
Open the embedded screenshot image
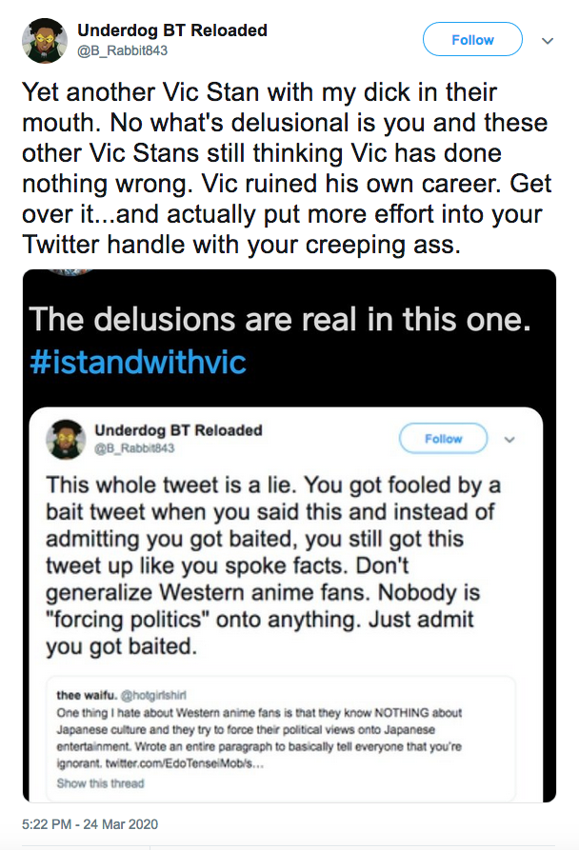(x=289, y=536)
